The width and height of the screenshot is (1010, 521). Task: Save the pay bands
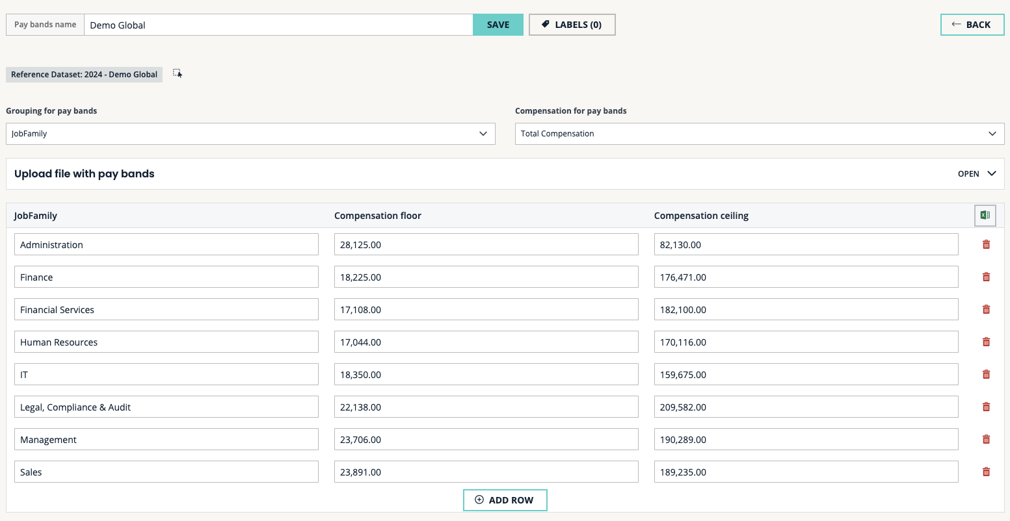(498, 25)
